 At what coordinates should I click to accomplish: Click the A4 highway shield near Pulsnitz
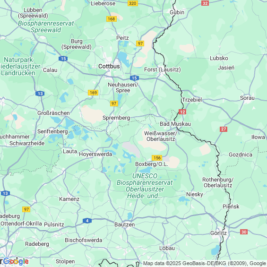pyautogui.click(x=87, y=221)
